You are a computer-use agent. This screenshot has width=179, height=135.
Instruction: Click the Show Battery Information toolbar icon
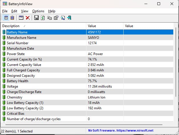(6, 18)
